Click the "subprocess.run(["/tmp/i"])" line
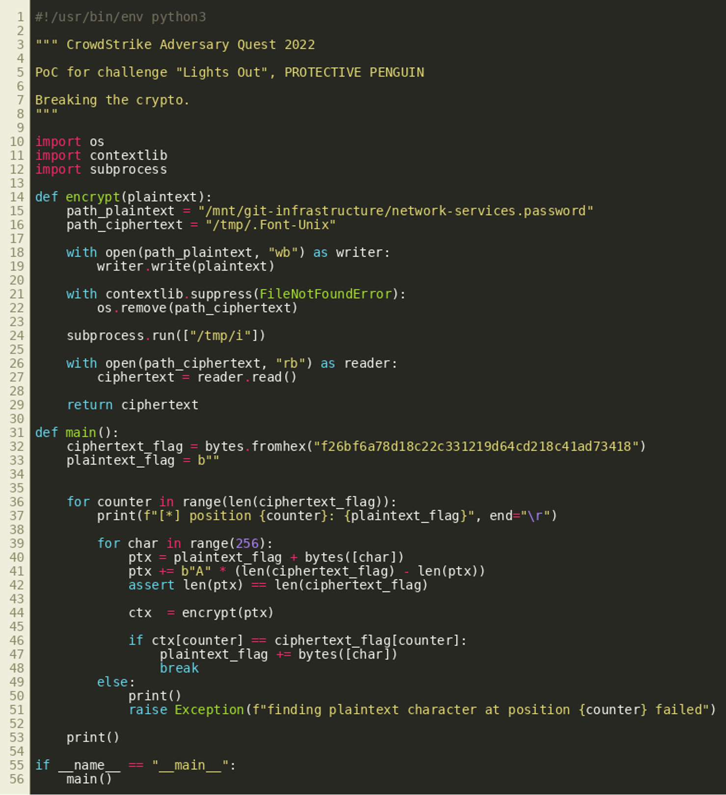726x795 pixels. pyautogui.click(x=166, y=336)
